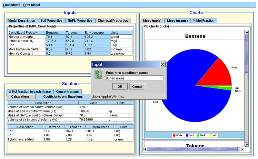Click the chart's vertical scrollbar up arrow
The image size is (258, 159).
click(247, 32)
